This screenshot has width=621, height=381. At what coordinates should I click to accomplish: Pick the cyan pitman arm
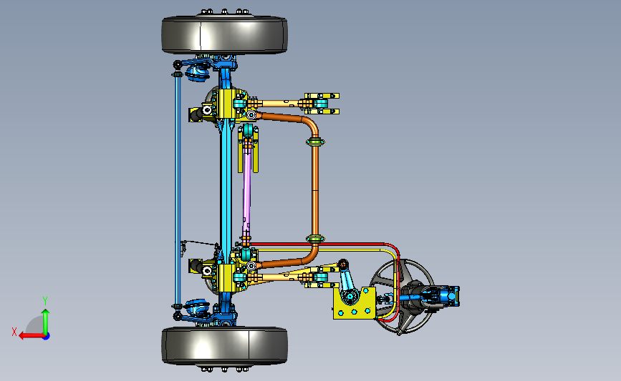347,282
